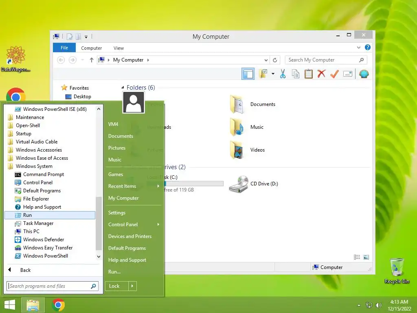Screen dimensions: 417x313
Task: Open the folder options dropdown arrow
Action: coord(273,74)
